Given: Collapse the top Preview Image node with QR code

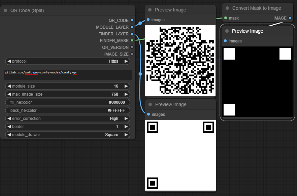Looking at the screenshot, I should point(150,10).
